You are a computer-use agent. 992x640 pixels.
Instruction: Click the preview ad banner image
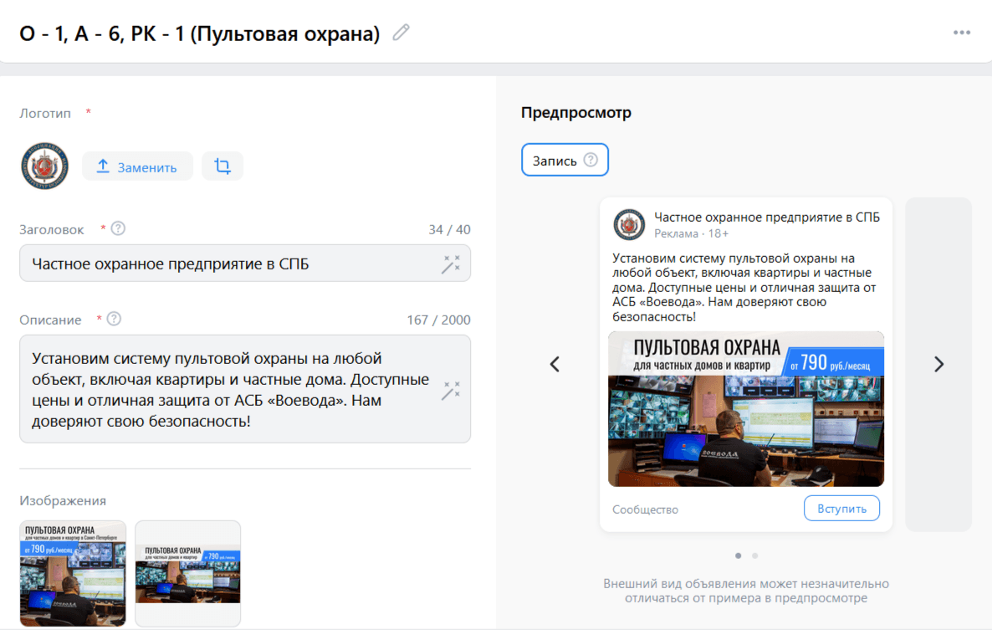coord(746,409)
